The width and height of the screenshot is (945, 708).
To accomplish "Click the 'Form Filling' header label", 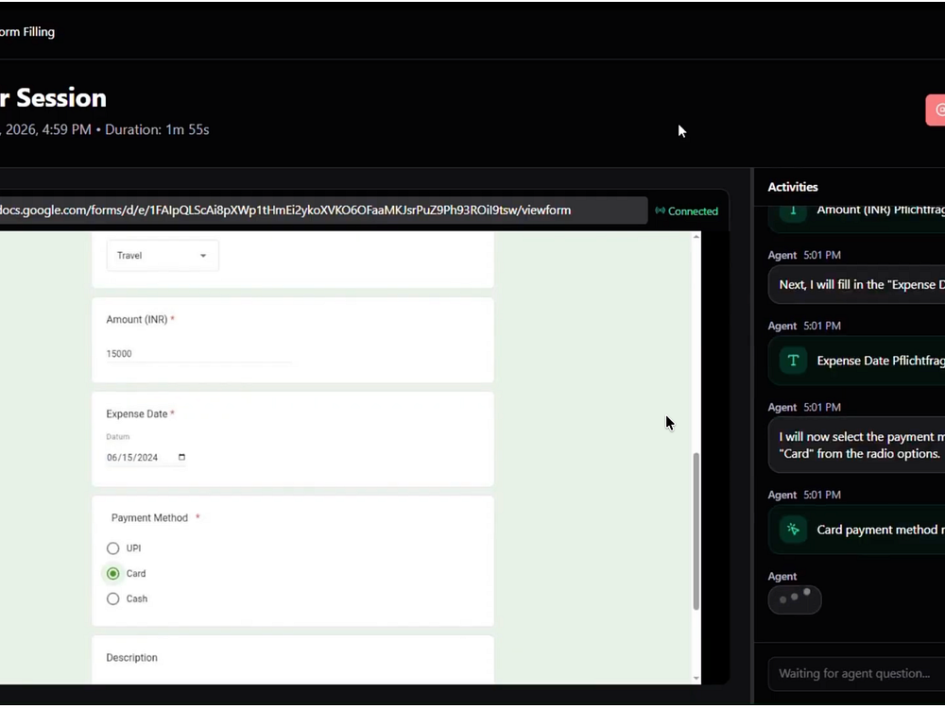I will (x=27, y=32).
